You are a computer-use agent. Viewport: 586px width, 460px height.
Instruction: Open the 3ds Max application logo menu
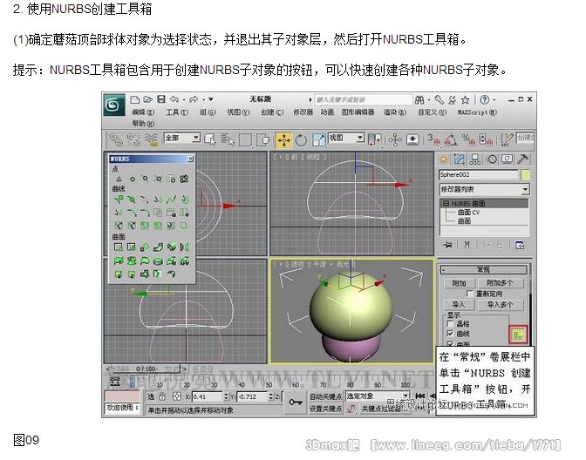113,105
